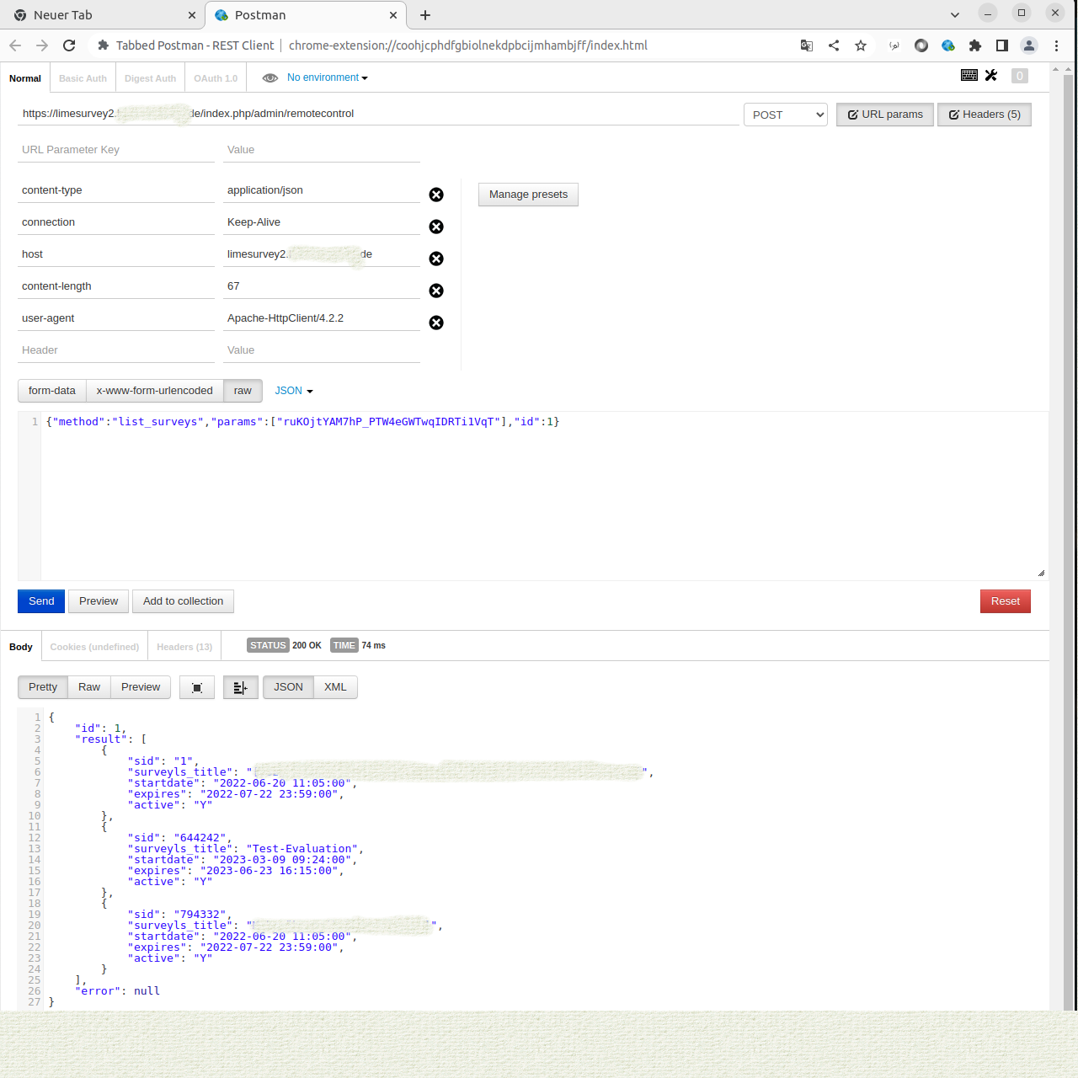Reload the current page
Image resolution: width=1078 pixels, height=1078 pixels.
click(x=69, y=45)
